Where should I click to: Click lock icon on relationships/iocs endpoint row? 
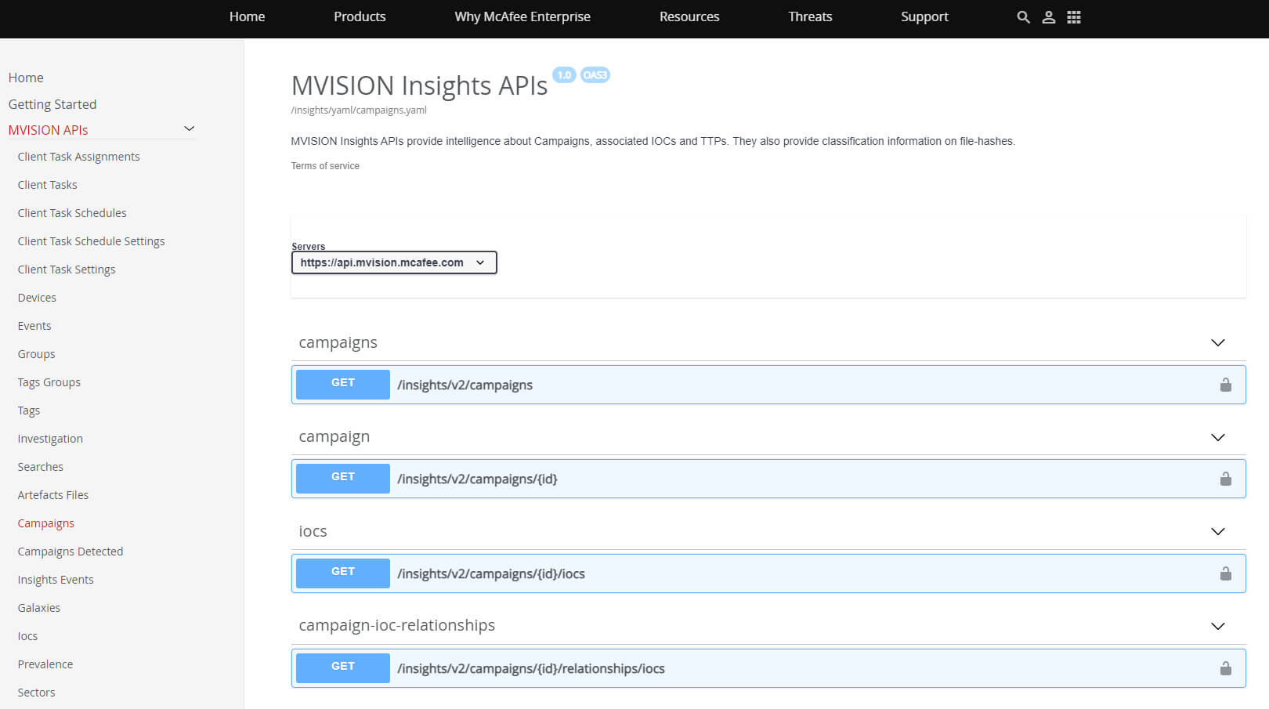pyautogui.click(x=1226, y=668)
